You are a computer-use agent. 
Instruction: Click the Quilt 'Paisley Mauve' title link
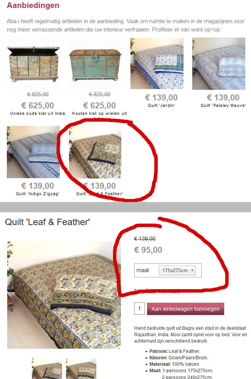(x=223, y=105)
